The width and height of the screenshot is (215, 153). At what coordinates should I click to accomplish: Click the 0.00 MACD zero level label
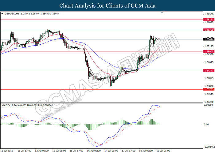(206, 125)
